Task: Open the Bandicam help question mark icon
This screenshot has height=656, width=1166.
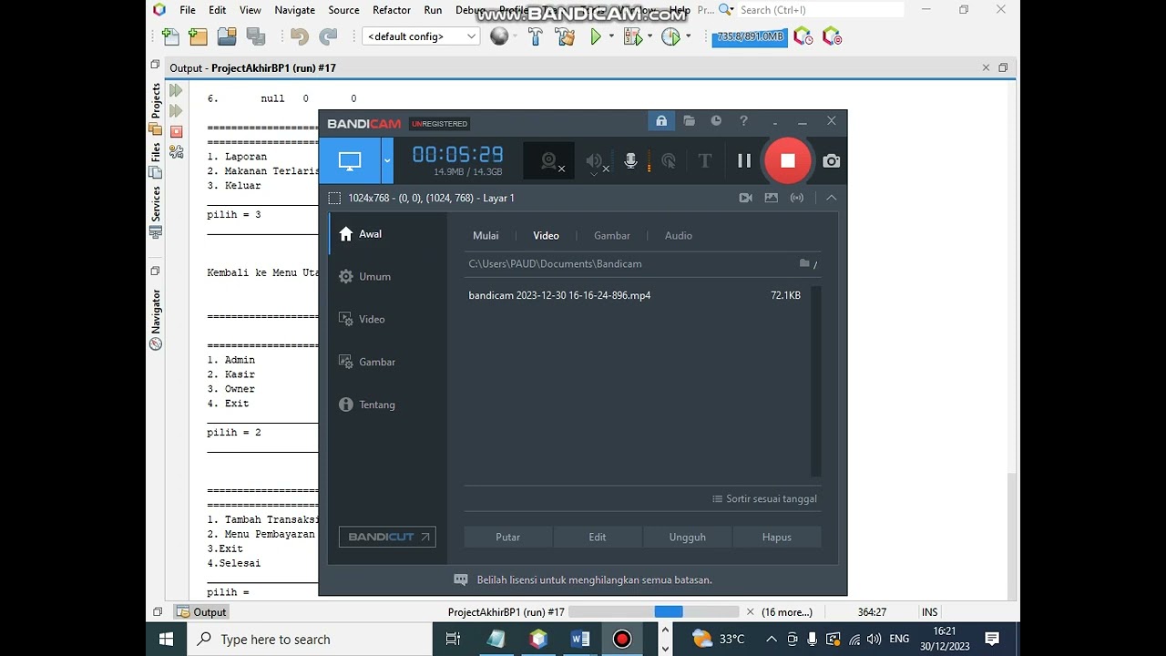Action: click(x=743, y=121)
